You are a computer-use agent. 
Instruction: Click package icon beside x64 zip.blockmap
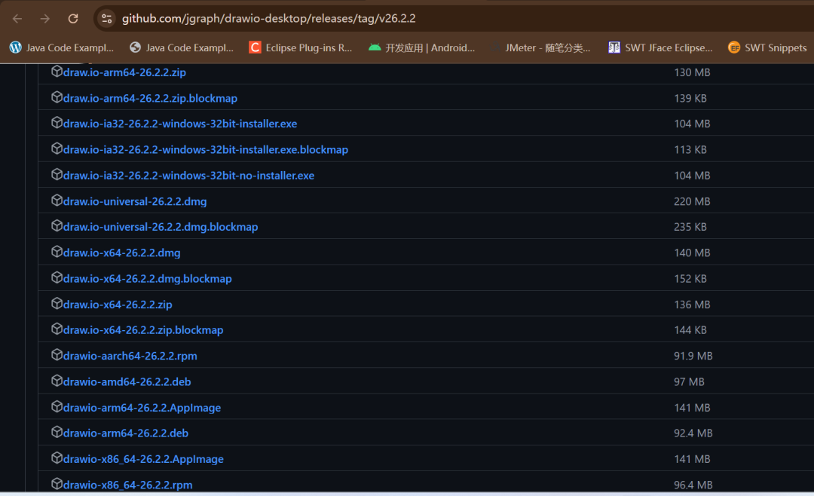point(57,329)
